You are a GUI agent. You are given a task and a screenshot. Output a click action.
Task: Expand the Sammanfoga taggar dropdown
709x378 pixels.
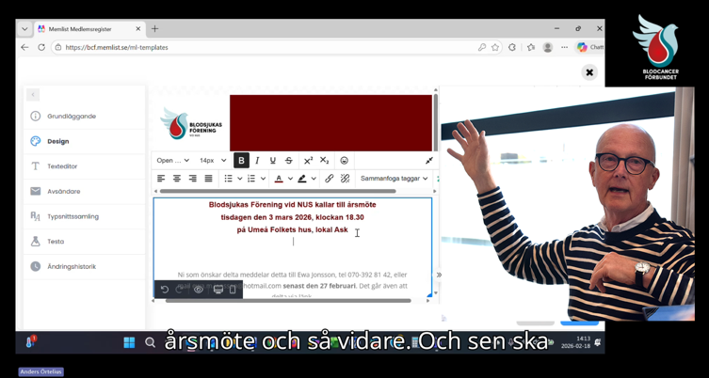click(x=394, y=179)
